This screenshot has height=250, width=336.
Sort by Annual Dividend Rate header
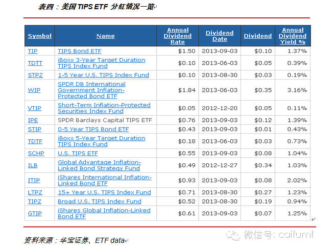177,36
